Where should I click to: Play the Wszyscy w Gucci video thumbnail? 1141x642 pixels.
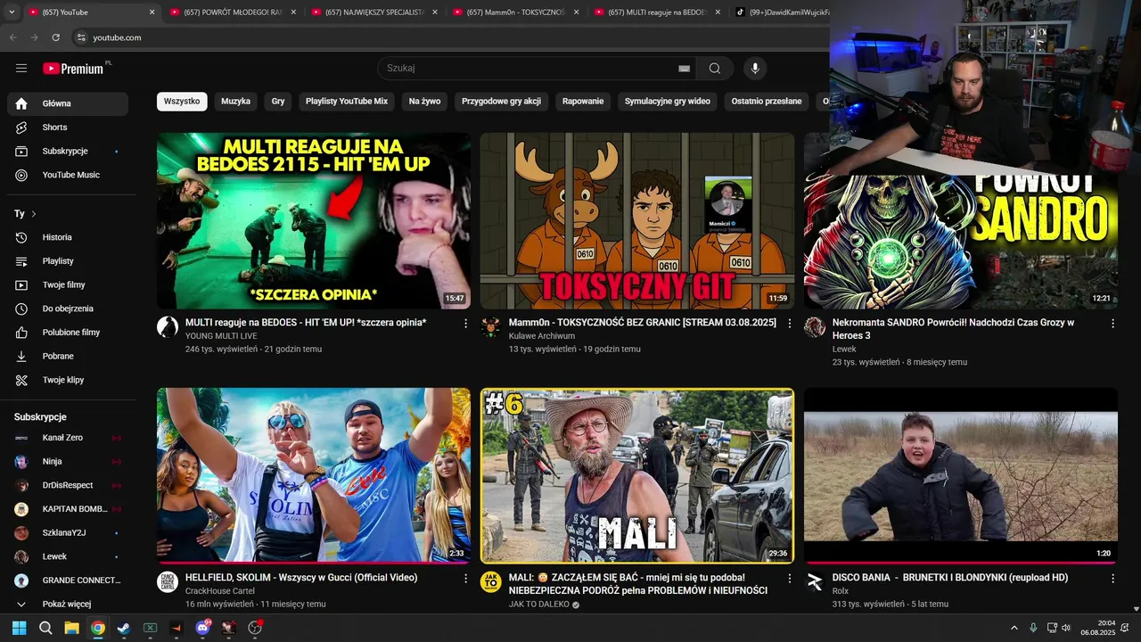[314, 475]
